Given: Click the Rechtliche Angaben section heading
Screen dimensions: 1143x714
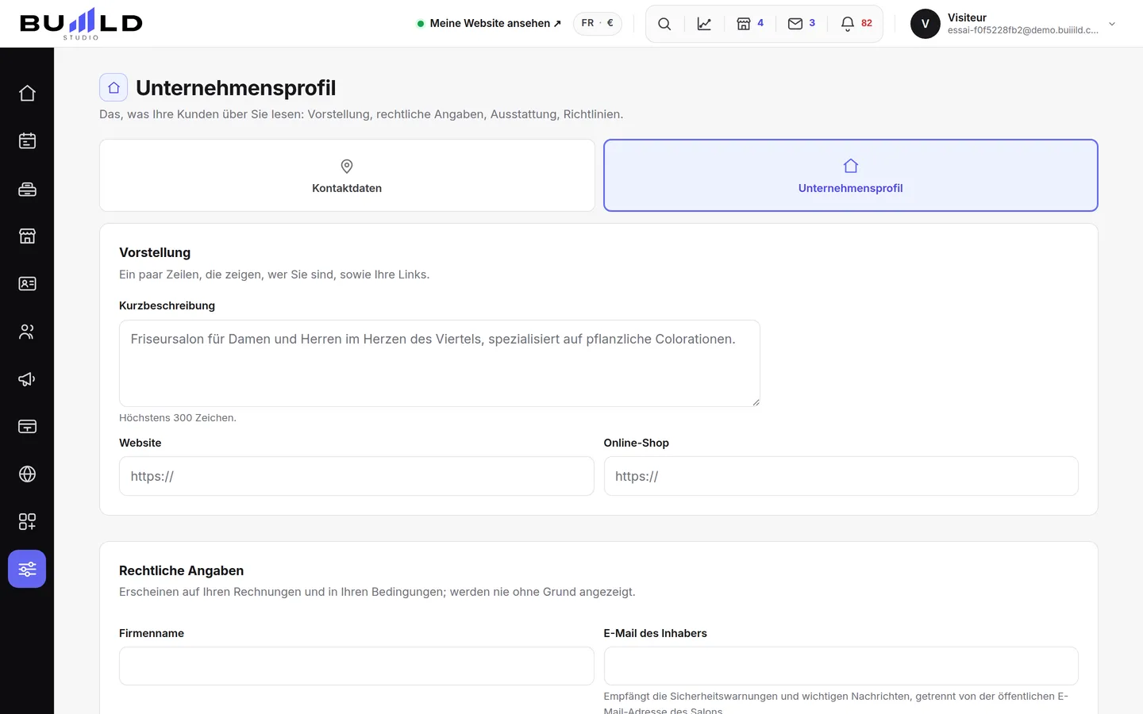Looking at the screenshot, I should pos(181,570).
